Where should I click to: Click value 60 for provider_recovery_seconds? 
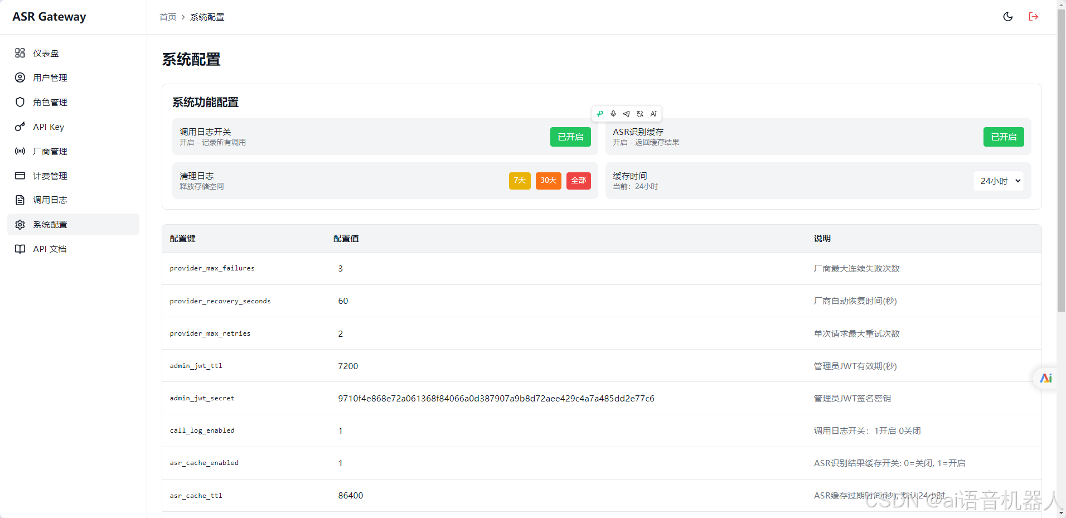click(343, 301)
